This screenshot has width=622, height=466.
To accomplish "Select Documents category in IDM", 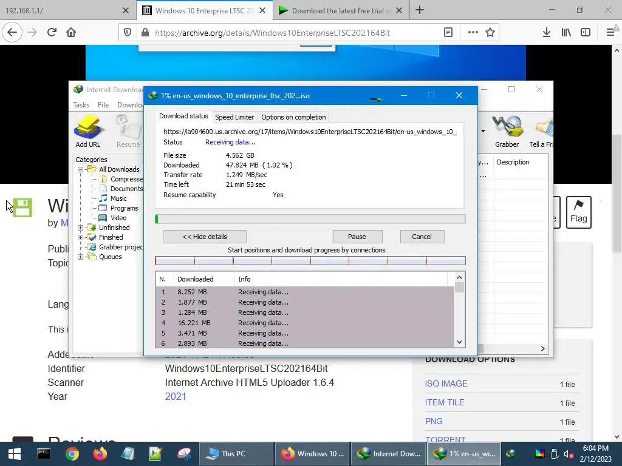I will (126, 189).
